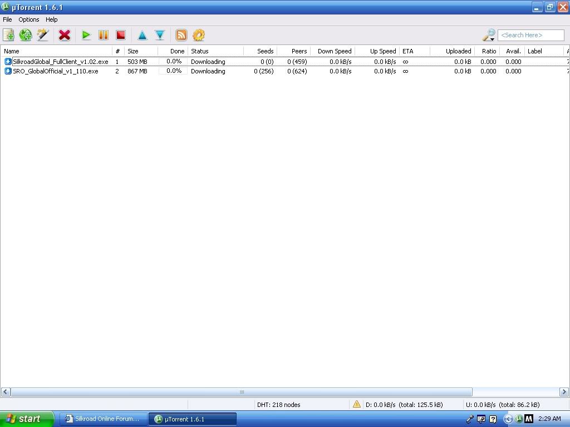Click the orange Pause torrent icon
This screenshot has width=570, height=427.
104,35
